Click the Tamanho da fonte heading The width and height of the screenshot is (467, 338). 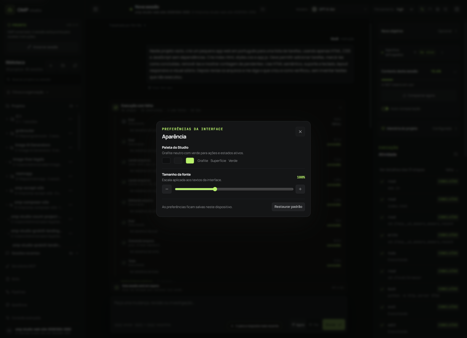click(x=176, y=175)
